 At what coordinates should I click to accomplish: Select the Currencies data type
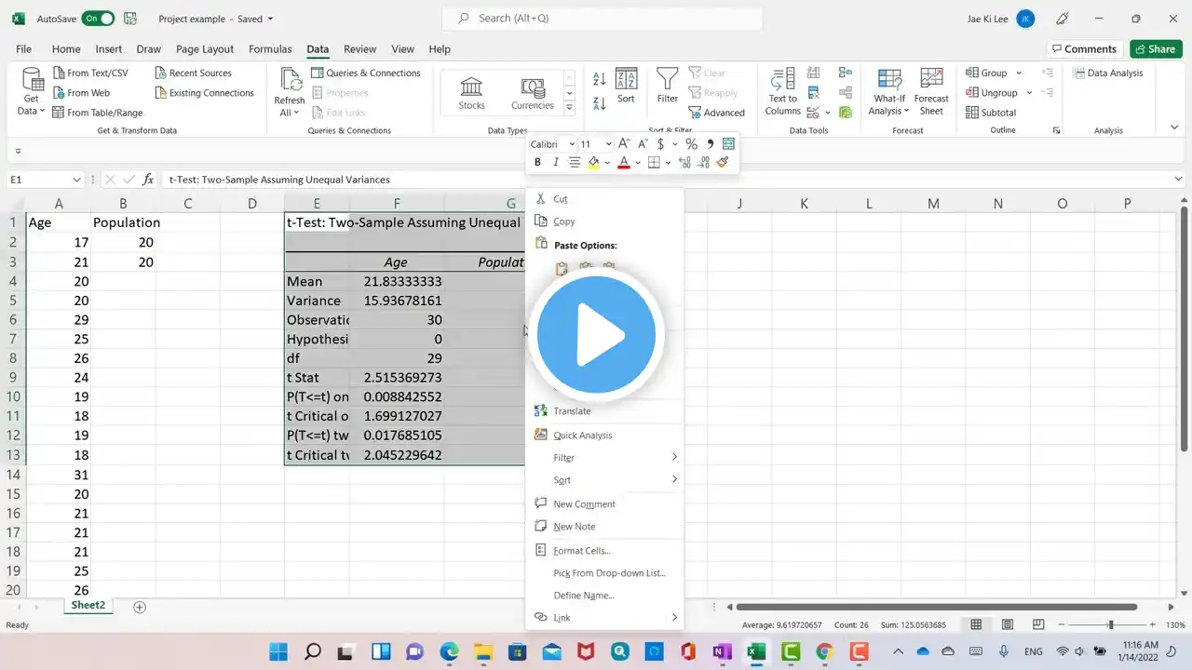point(533,93)
